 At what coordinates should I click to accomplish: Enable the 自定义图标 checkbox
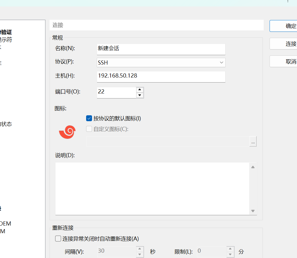89,129
